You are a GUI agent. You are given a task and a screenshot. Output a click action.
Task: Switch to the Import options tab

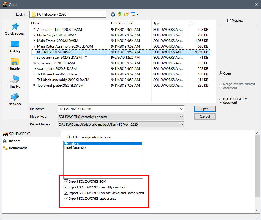pyautogui.click(x=31, y=141)
